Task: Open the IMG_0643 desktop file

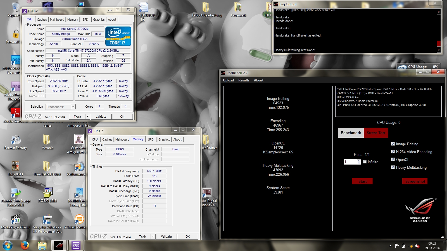Action: 16,168
